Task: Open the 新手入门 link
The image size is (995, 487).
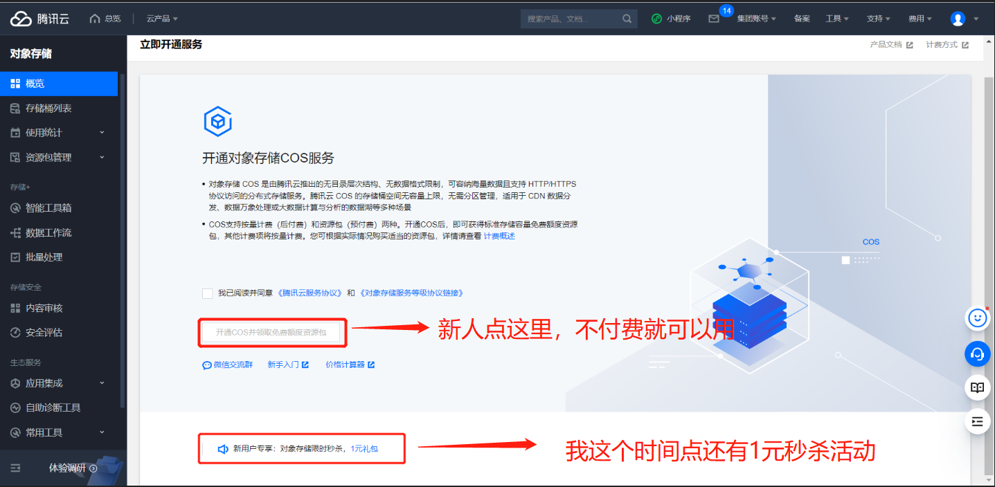Action: [288, 365]
